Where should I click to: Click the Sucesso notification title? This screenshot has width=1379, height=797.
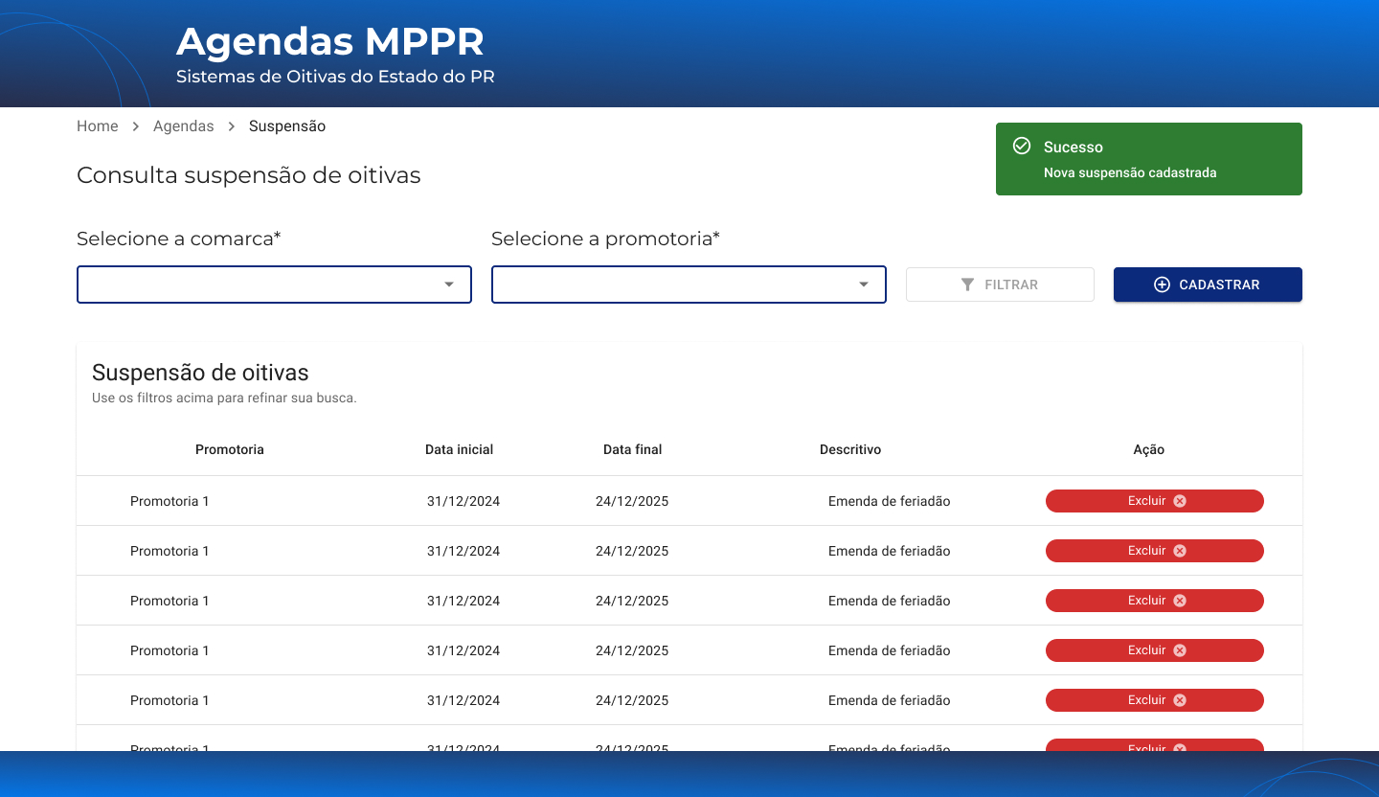(x=1074, y=147)
